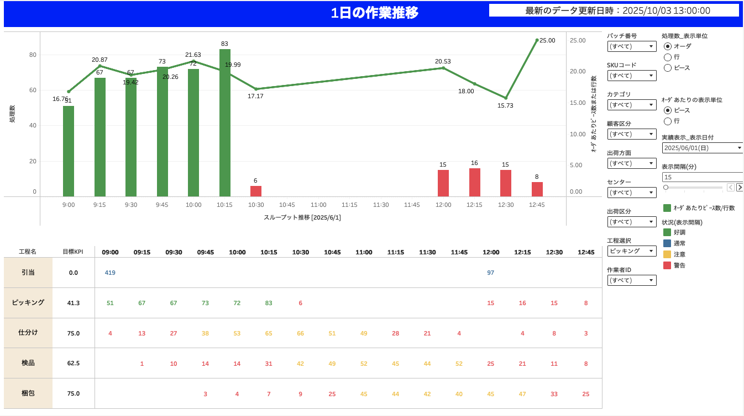The width and height of the screenshot is (744, 416).
Task: Click the 表示間隔(分) slider handle
Action: tap(666, 188)
